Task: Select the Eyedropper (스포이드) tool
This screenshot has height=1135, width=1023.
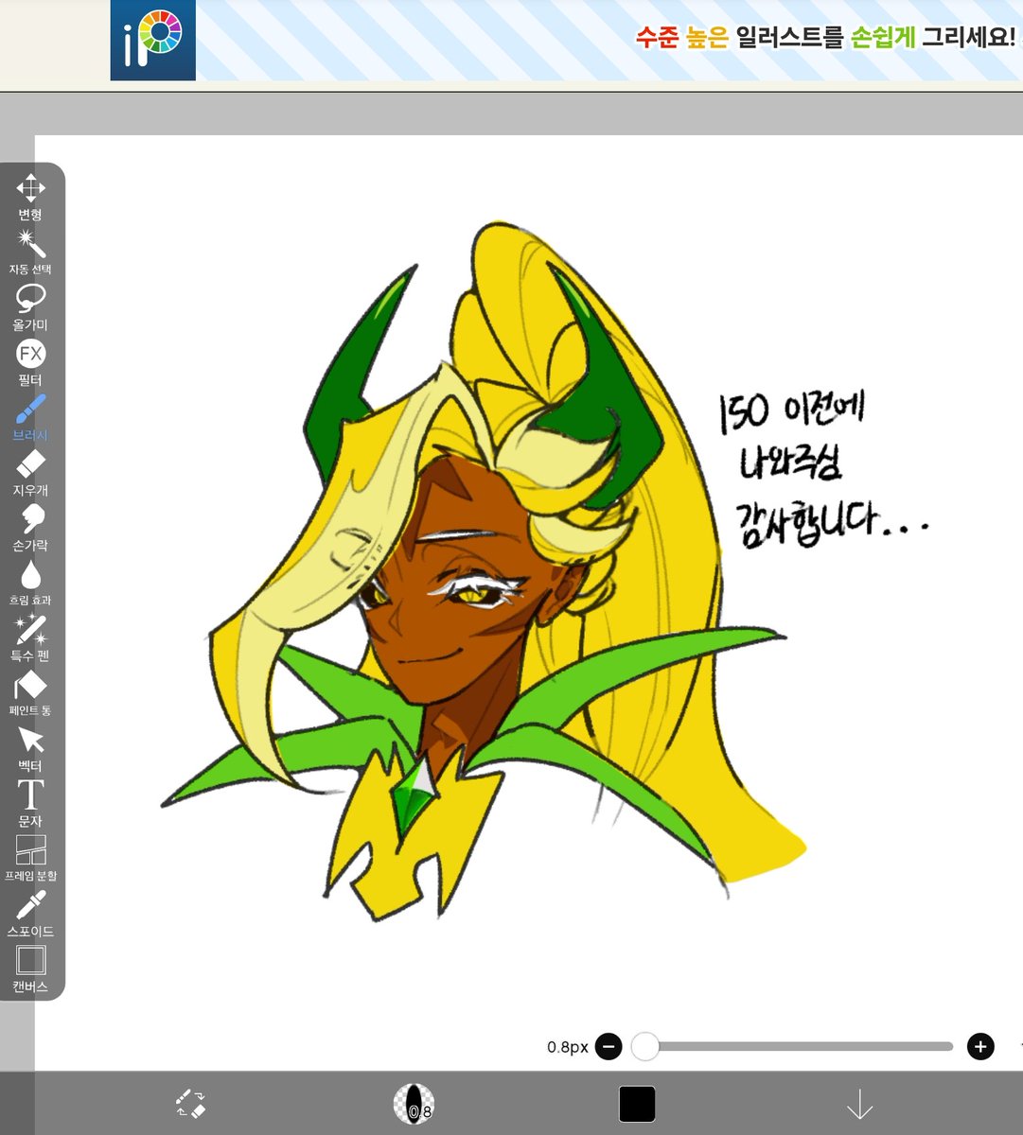Action: (30, 915)
